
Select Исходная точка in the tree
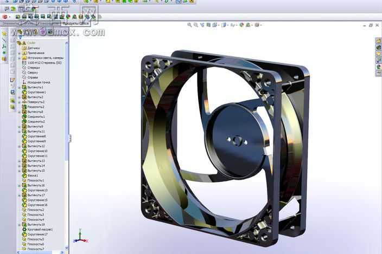click(36, 82)
